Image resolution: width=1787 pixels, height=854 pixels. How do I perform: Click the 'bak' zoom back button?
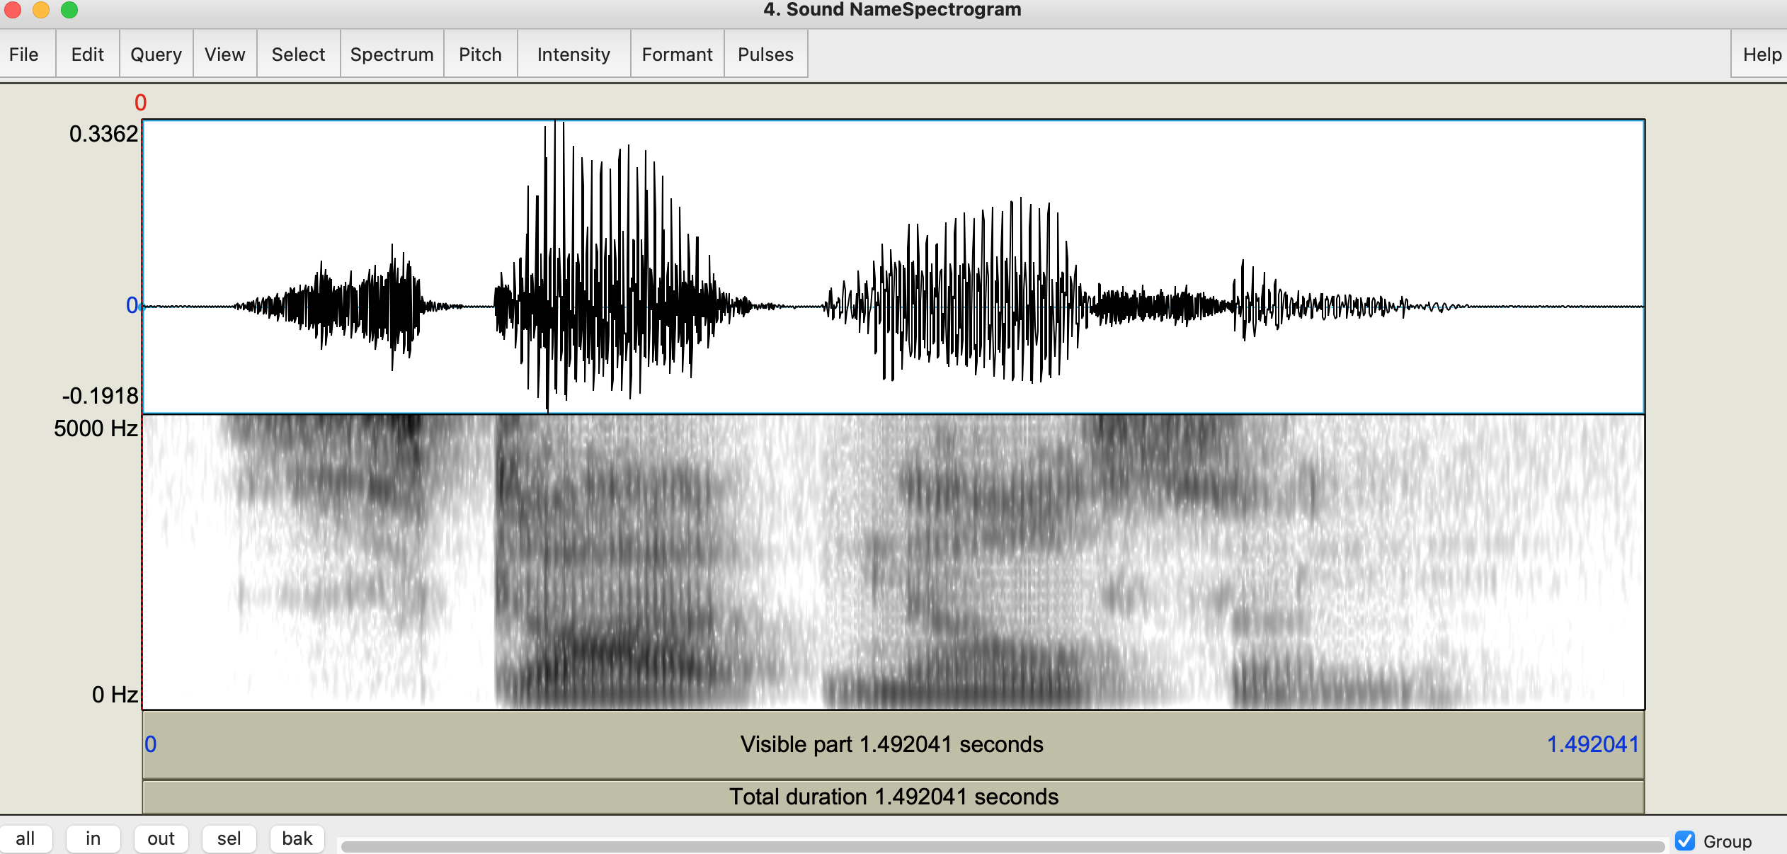click(x=297, y=839)
